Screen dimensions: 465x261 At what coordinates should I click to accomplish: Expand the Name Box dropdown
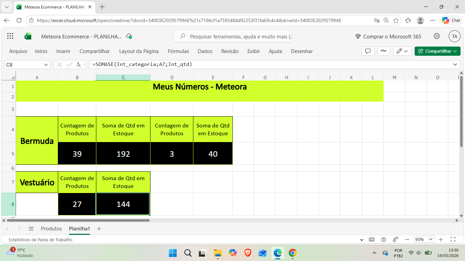pos(46,65)
